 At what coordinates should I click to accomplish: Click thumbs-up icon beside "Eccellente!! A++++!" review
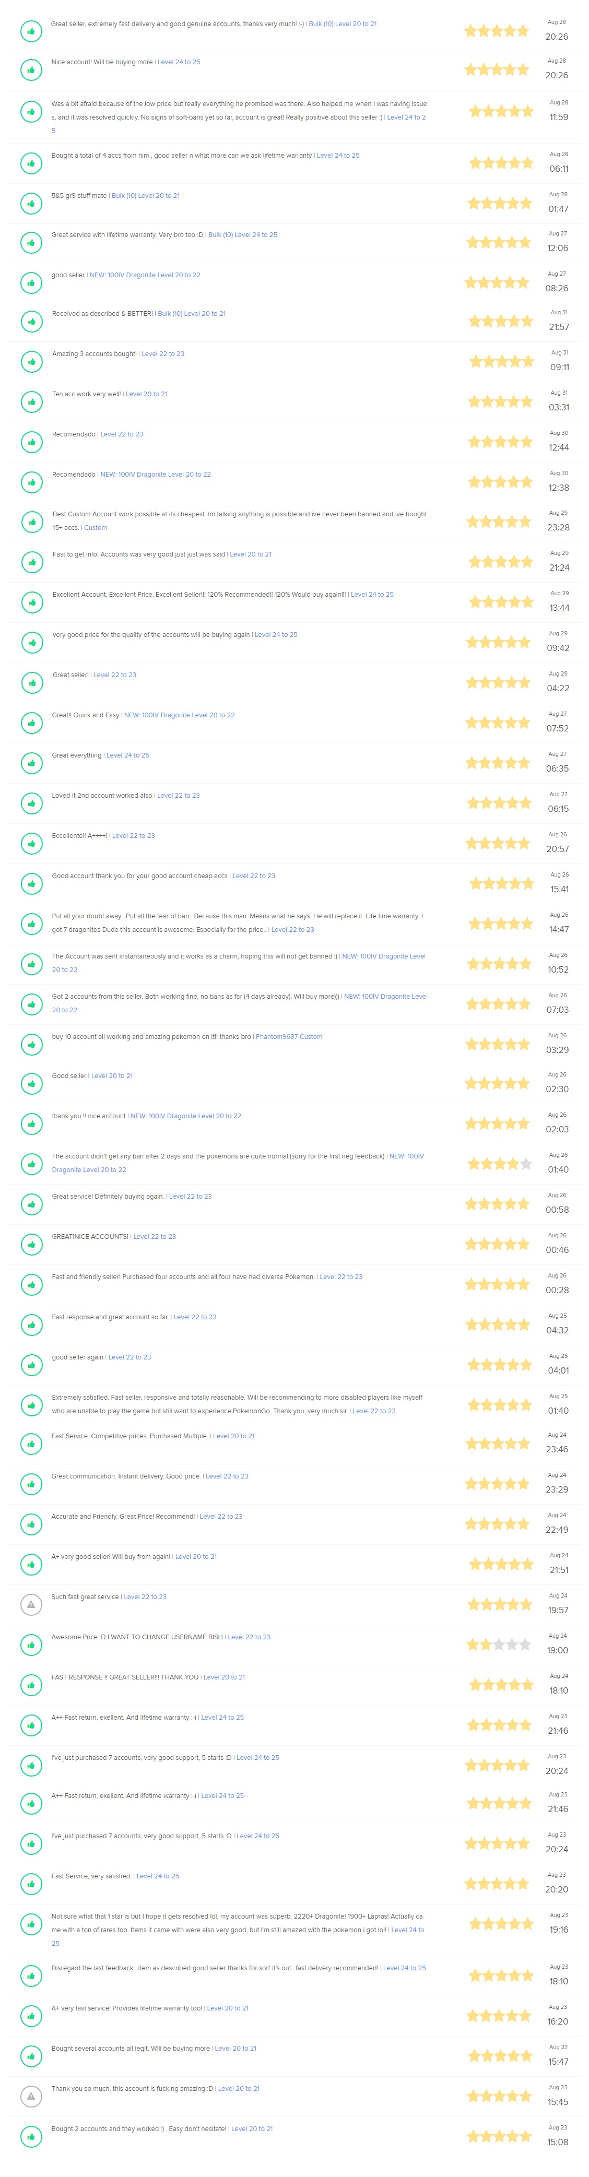[x=31, y=844]
